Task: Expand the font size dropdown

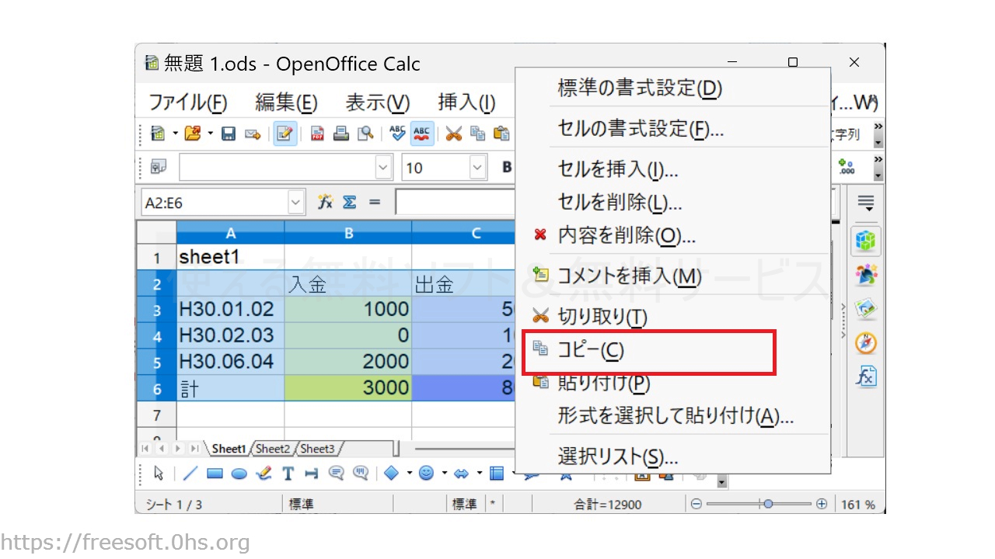Action: pos(477,167)
